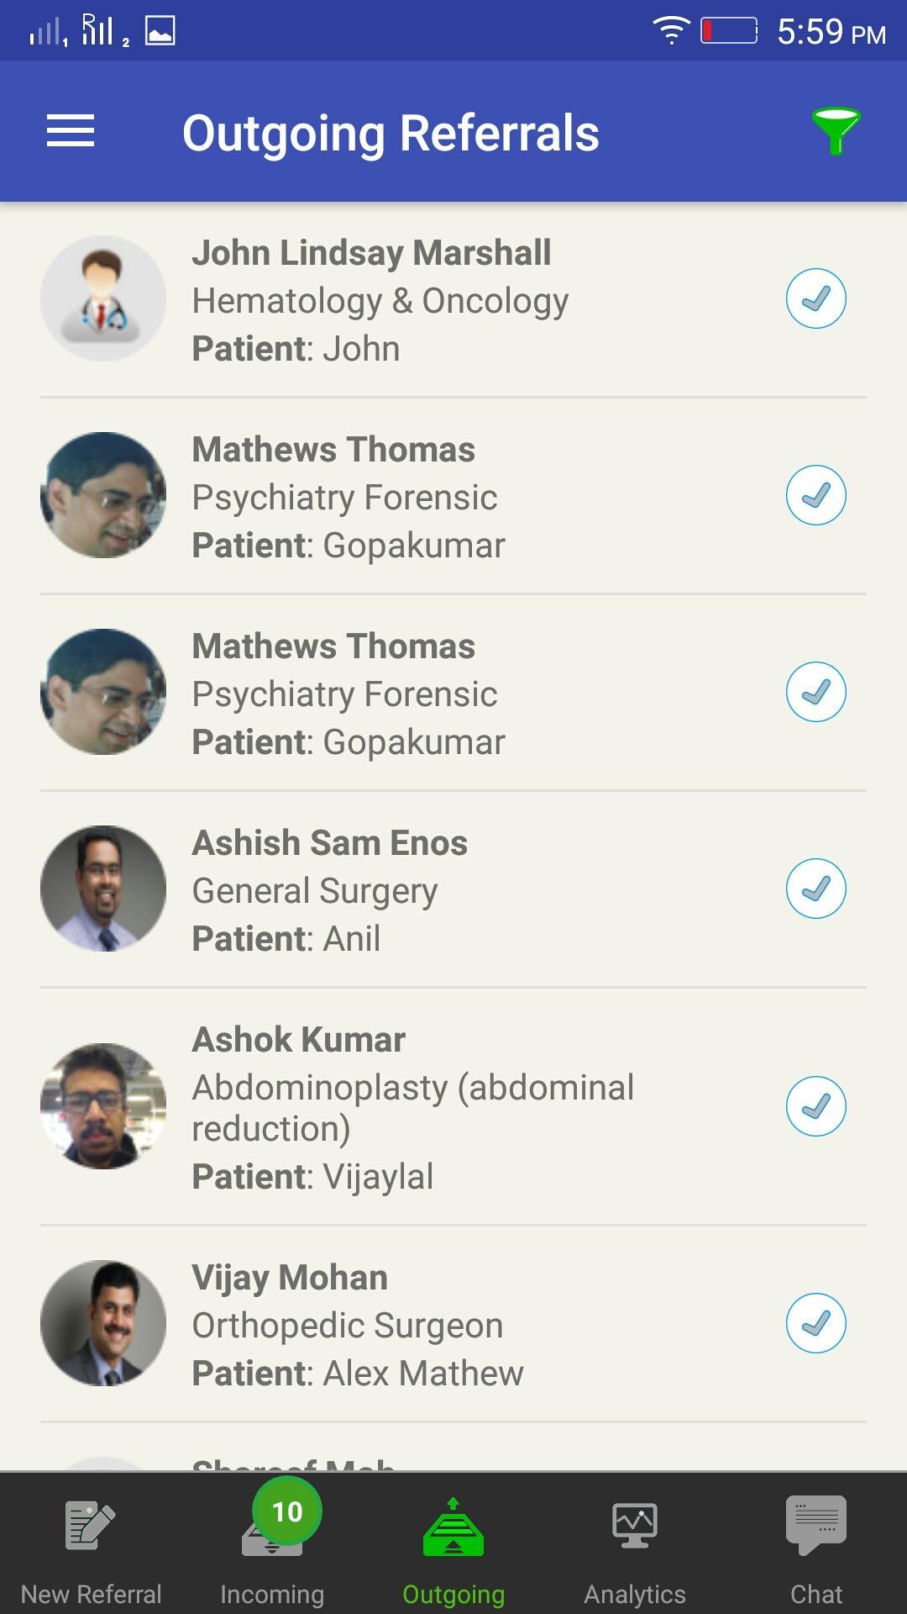Image resolution: width=907 pixels, height=1614 pixels.
Task: Open the hamburger navigation menu
Action: point(71,131)
